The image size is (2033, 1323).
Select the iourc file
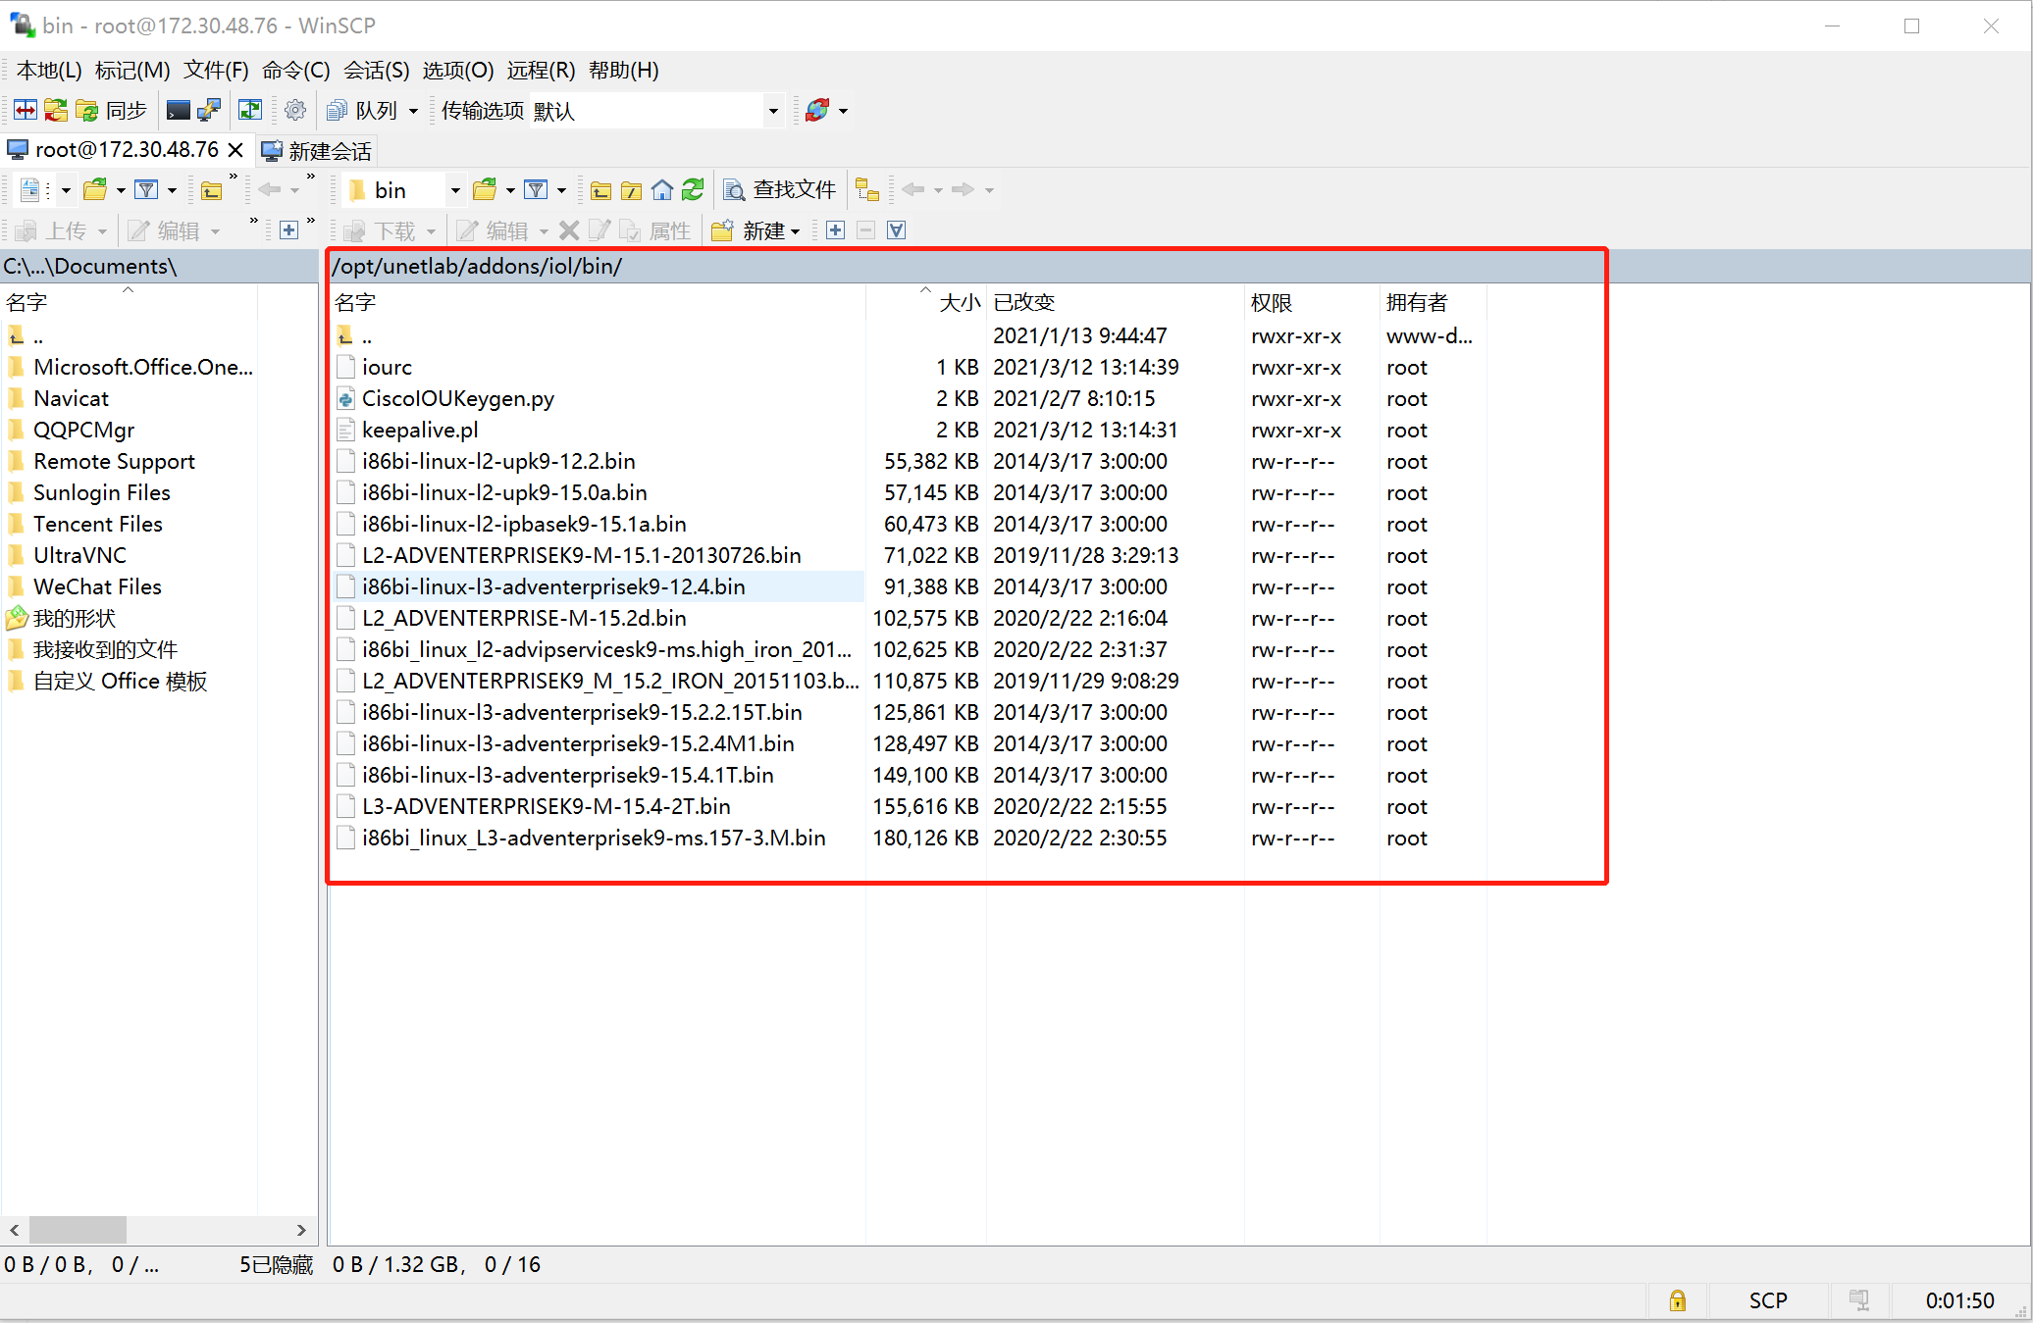387,367
